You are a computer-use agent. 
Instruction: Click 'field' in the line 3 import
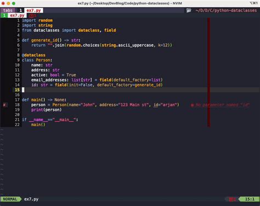110,30
